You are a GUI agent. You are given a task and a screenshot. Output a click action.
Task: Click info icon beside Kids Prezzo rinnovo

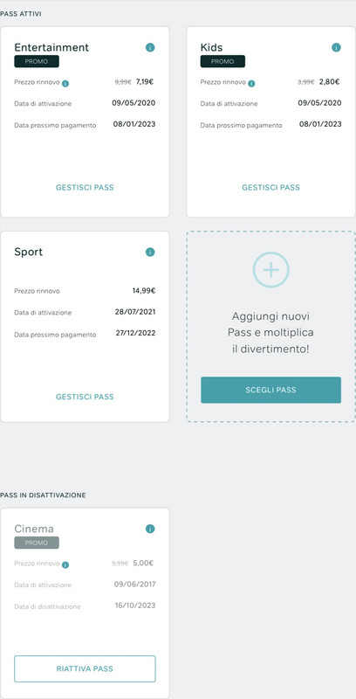(251, 83)
